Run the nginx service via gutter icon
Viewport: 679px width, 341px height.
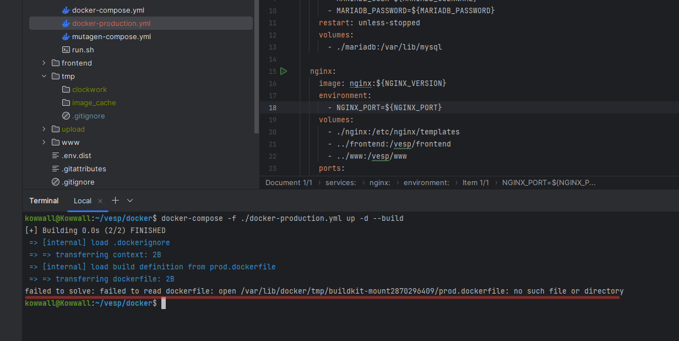284,71
